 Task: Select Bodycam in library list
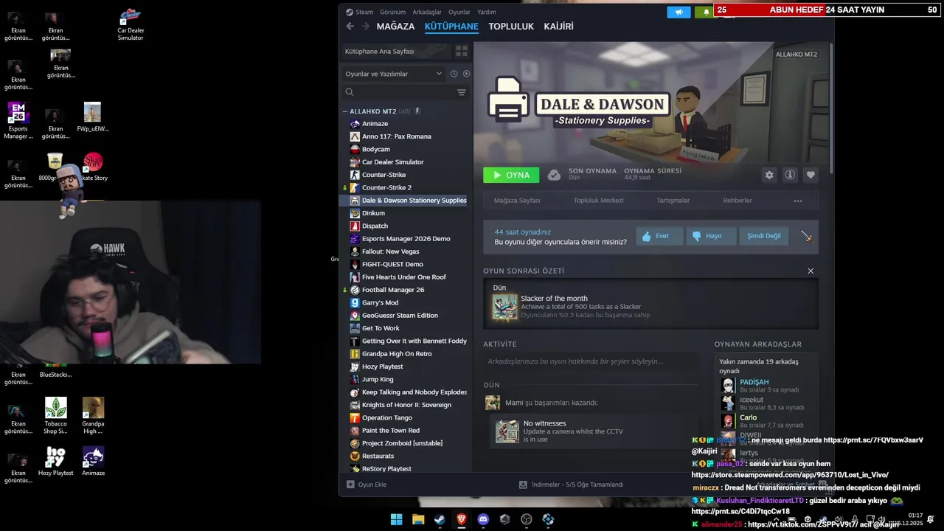click(375, 149)
